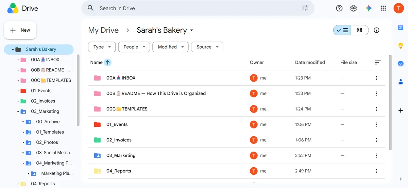Select Marketing Pla... nested folder in sidebar

pos(57,173)
